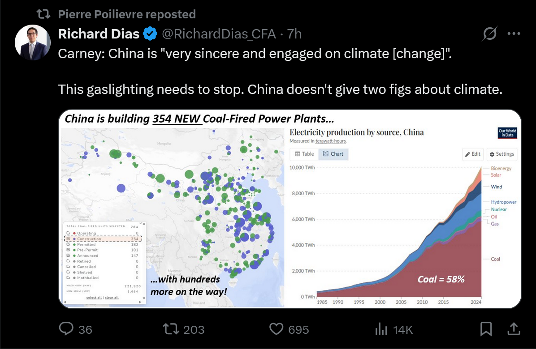Screen dimensions: 536x349
Task: Toggle the Operating checkbox in legend
Action: click(x=68, y=233)
